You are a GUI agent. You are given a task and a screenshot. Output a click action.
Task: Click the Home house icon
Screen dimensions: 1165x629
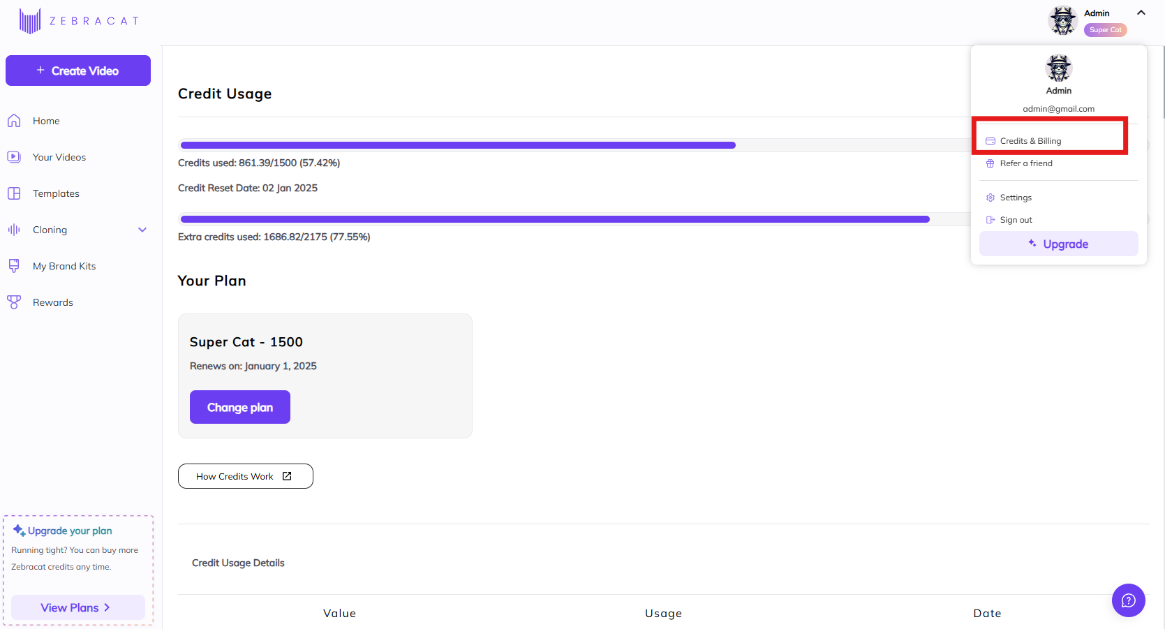point(14,121)
